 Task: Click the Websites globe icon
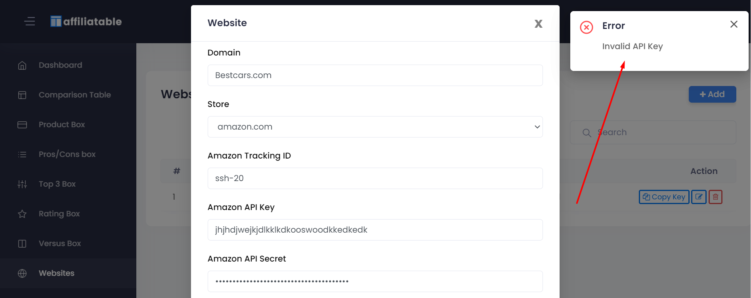pyautogui.click(x=22, y=273)
